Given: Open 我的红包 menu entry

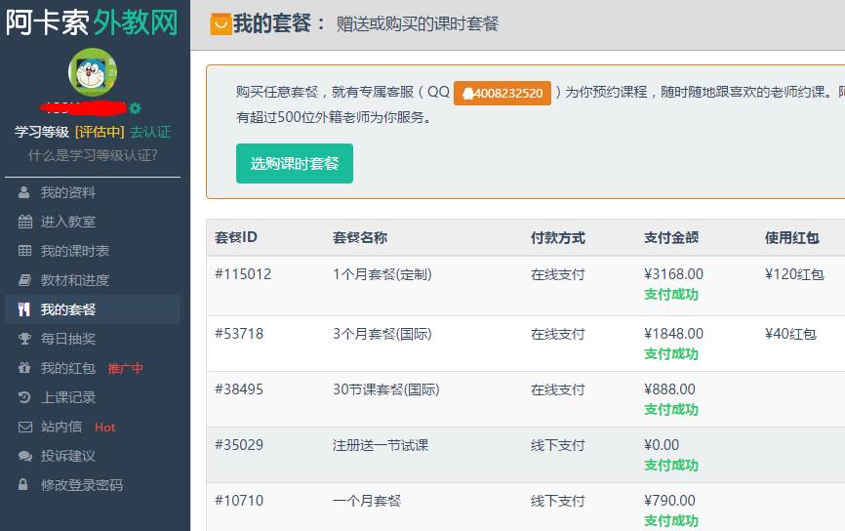Looking at the screenshot, I should (x=68, y=368).
